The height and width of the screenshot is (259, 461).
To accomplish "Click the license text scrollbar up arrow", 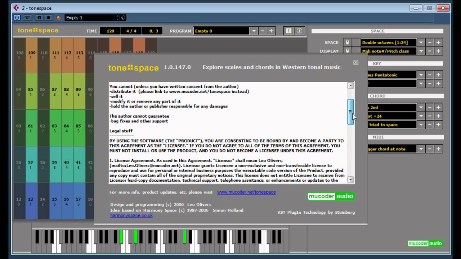I will click(x=350, y=86).
